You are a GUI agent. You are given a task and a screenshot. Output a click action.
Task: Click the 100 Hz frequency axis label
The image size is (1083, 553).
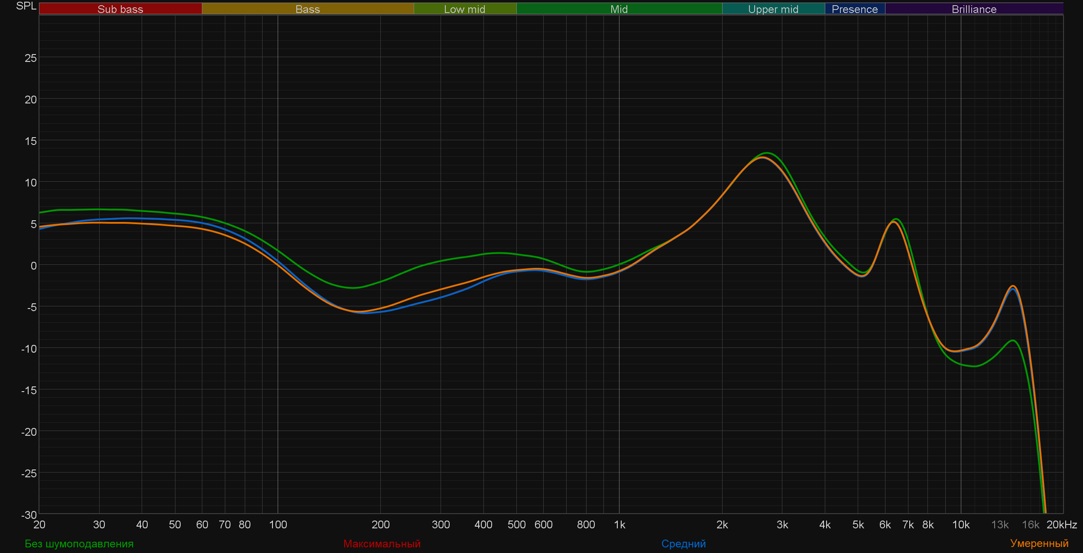coord(278,524)
